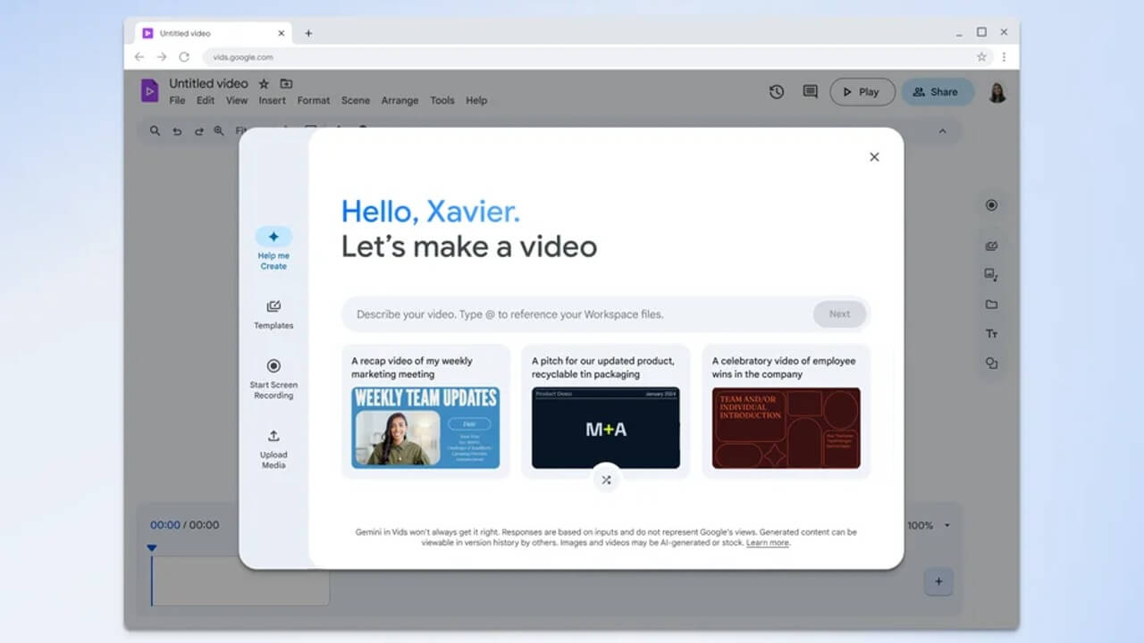Image resolution: width=1144 pixels, height=643 pixels.
Task: Open the Learn more link in the disclaimer
Action: click(767, 542)
